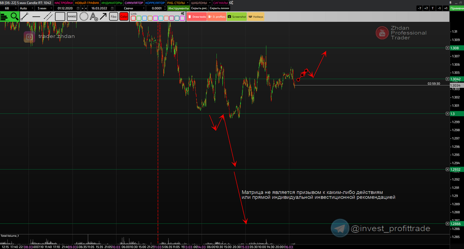Click the Screenshot button
The height and width of the screenshot is (249, 464).
(x=237, y=17)
